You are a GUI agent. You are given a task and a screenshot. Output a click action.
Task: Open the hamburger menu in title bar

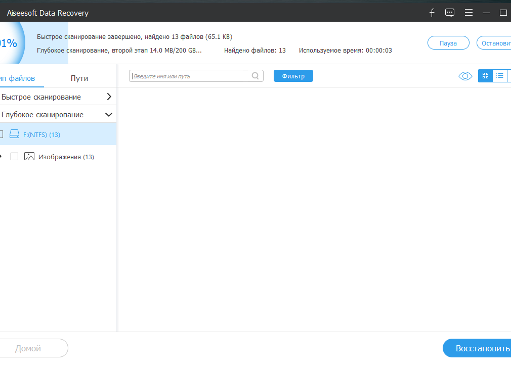(469, 13)
